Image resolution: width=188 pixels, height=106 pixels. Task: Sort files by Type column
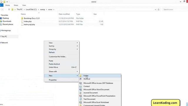(x=78, y=14)
